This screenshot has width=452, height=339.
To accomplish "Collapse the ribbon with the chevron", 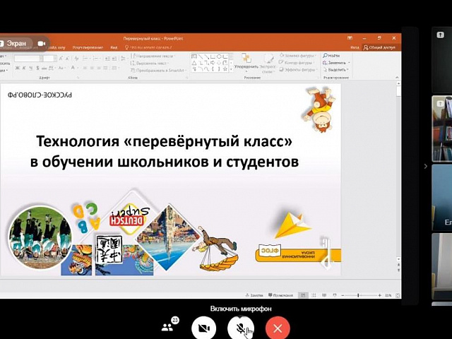I will point(397,77).
